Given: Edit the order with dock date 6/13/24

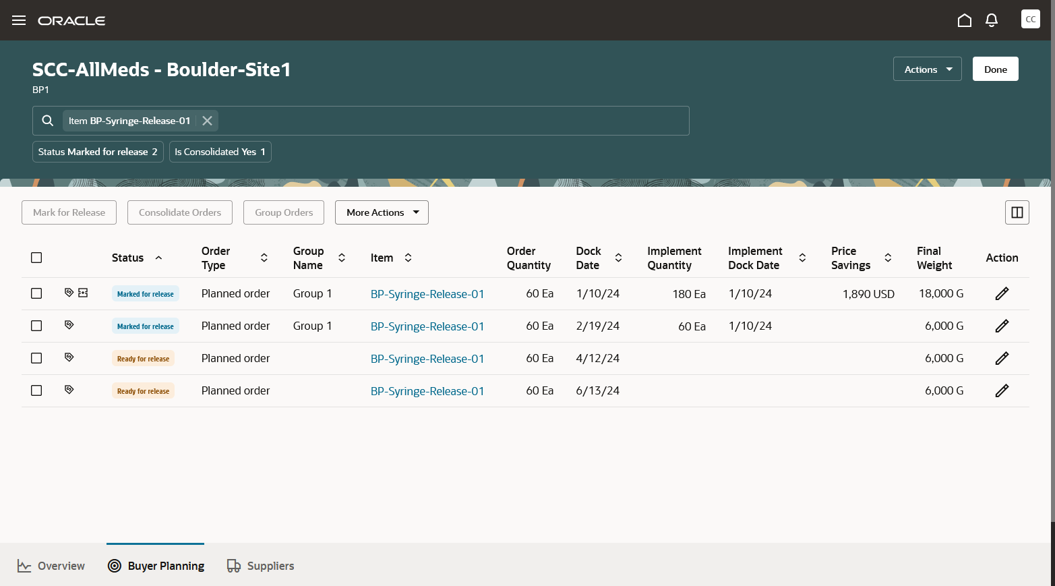Looking at the screenshot, I should [x=1002, y=390].
